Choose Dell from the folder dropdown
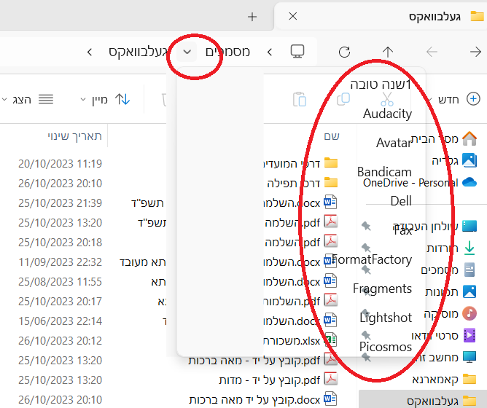Viewport: 487px width, 408px height. pyautogui.click(x=401, y=201)
